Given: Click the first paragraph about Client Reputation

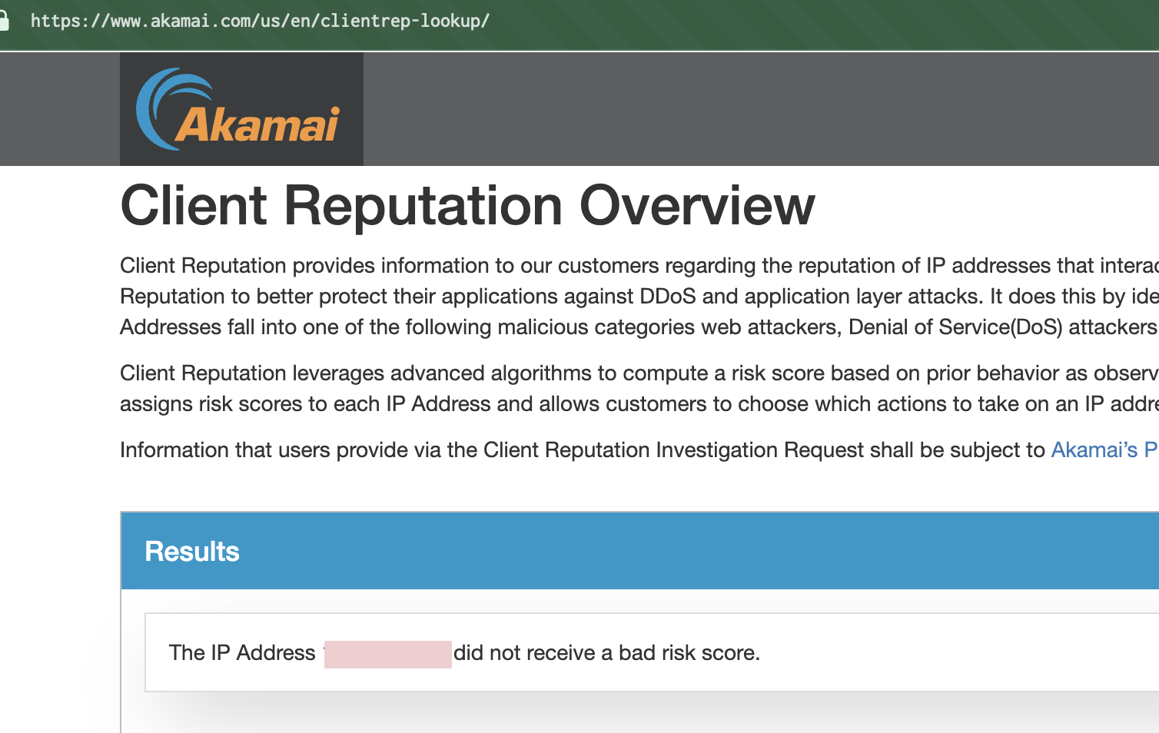Looking at the screenshot, I should 538,296.
